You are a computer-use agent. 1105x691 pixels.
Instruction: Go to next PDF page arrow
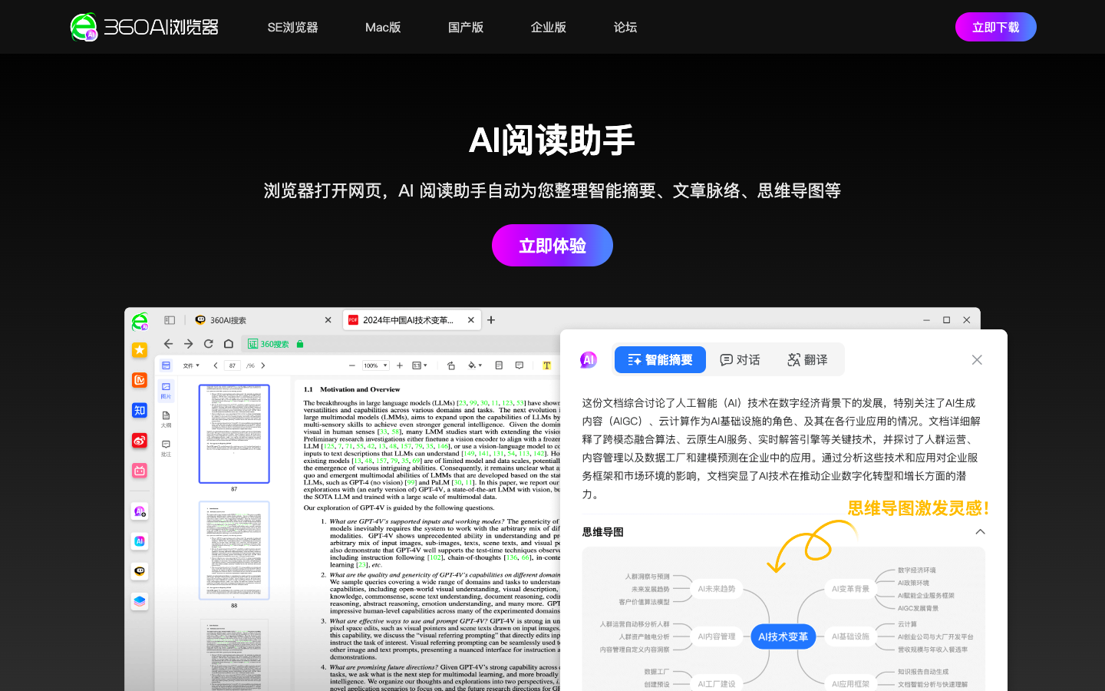(x=262, y=365)
